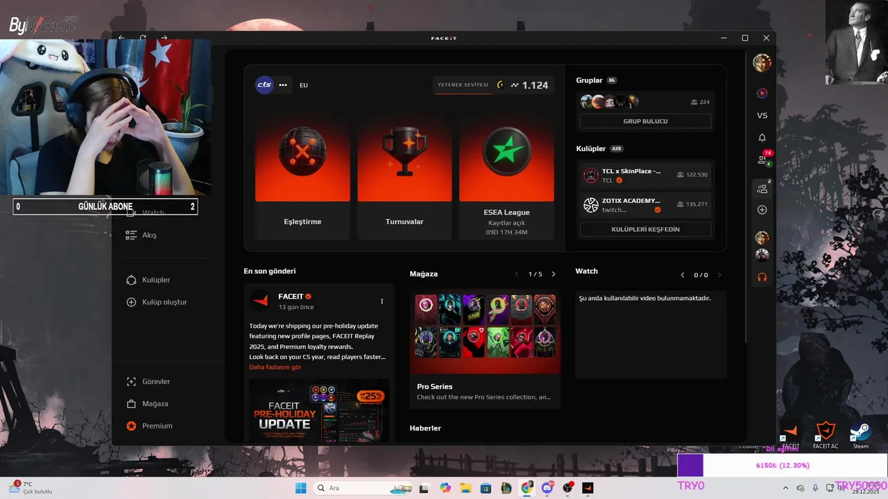
Task: Open Chrome from the taskbar
Action: click(x=527, y=488)
